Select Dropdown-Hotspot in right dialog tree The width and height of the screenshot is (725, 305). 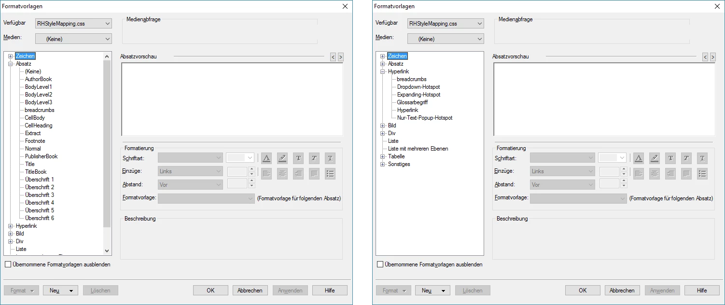tap(418, 87)
